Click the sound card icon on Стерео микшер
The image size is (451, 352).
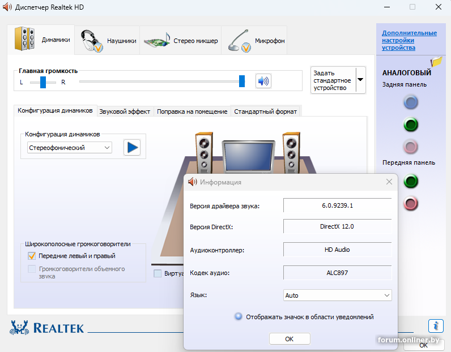point(157,41)
